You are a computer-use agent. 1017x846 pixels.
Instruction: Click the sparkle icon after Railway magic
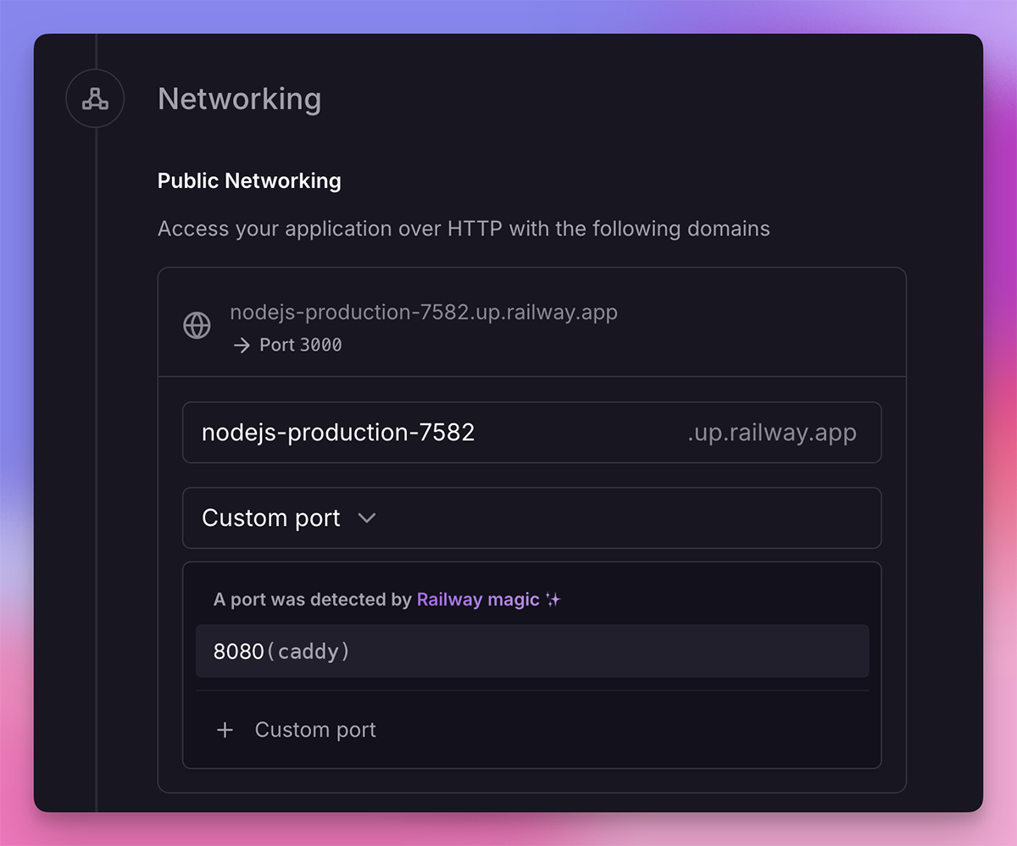pos(553,600)
